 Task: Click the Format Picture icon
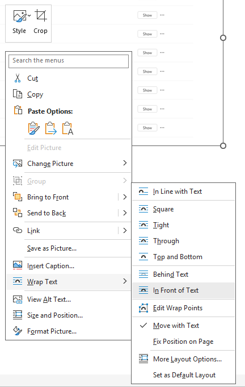18,331
